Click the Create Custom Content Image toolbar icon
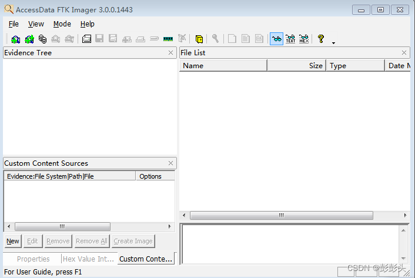415x278 pixels. click(x=140, y=39)
